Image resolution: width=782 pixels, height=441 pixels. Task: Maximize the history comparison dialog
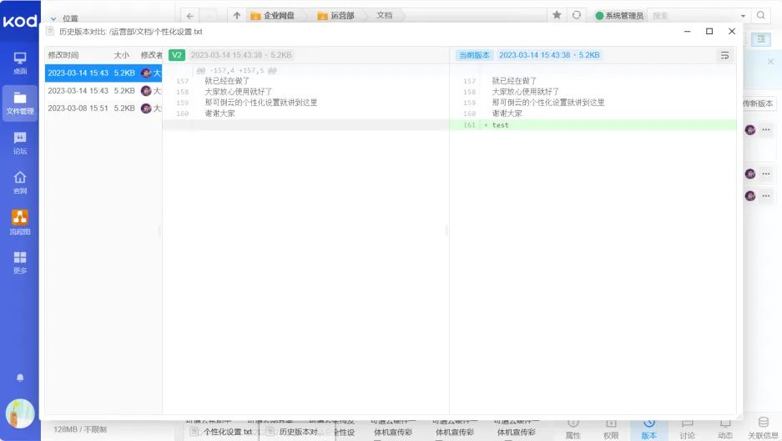click(709, 32)
